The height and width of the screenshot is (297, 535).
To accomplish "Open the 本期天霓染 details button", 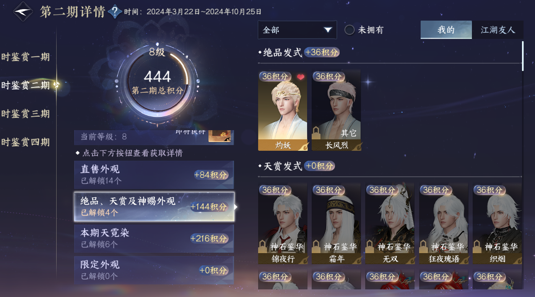I will [x=154, y=238].
